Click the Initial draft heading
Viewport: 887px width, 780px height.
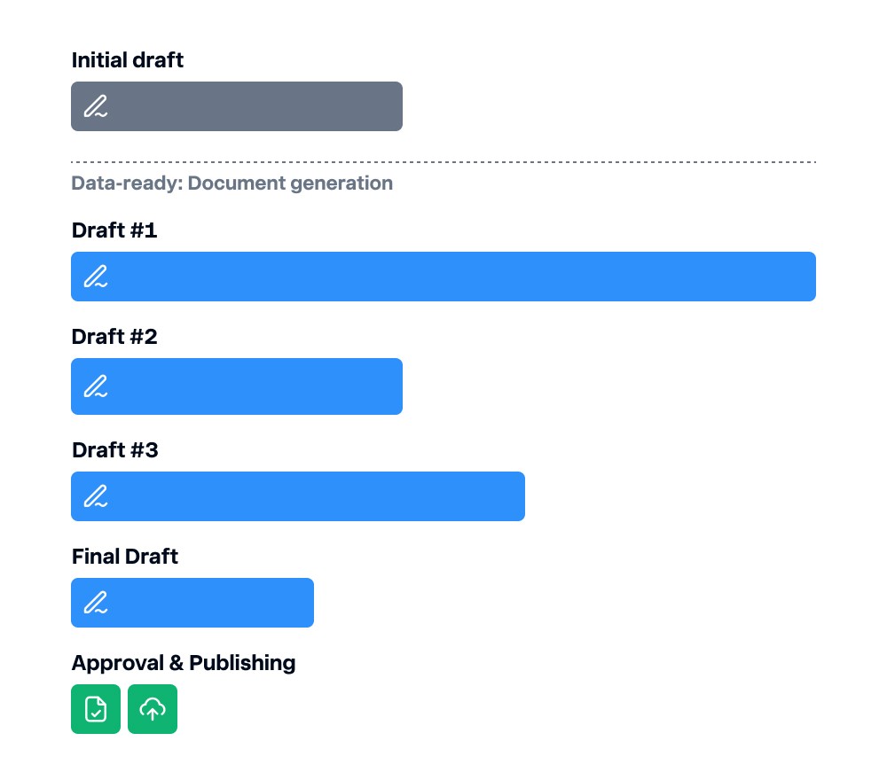pyautogui.click(x=127, y=60)
